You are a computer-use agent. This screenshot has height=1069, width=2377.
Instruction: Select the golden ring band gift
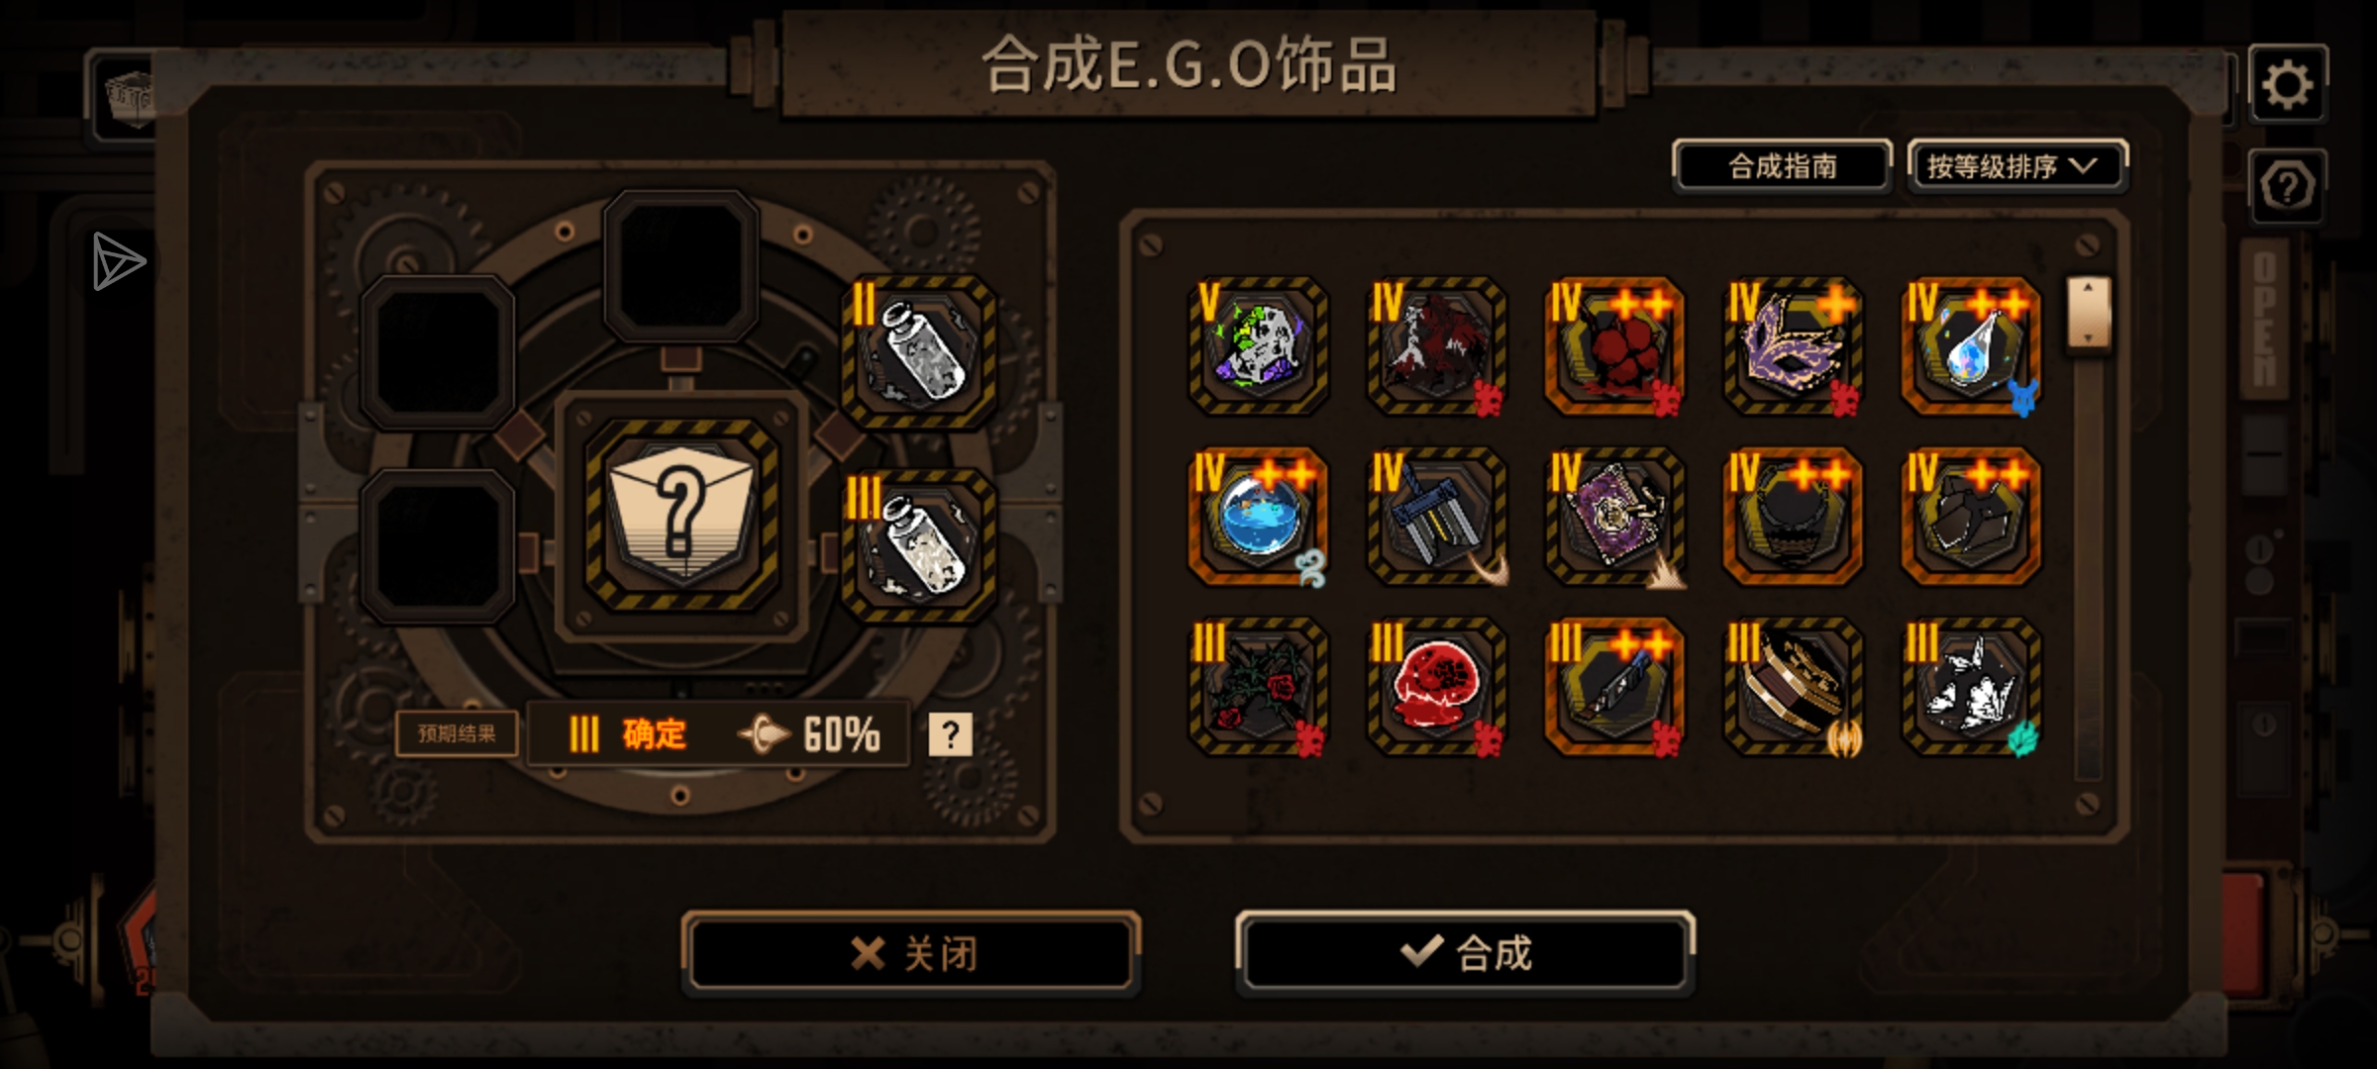tap(1793, 686)
